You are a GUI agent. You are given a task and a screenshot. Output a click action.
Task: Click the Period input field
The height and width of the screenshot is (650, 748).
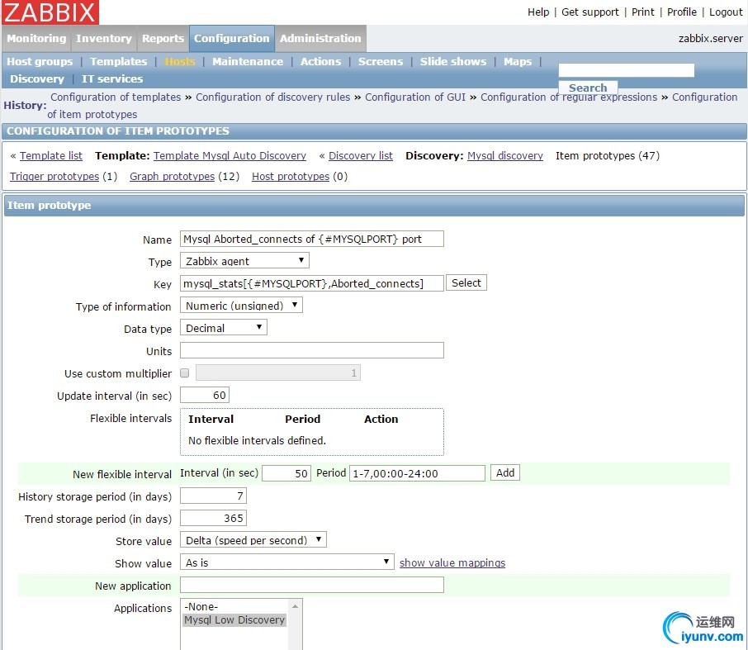click(417, 473)
